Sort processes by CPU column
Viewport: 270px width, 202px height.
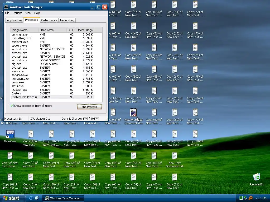[x=71, y=30]
